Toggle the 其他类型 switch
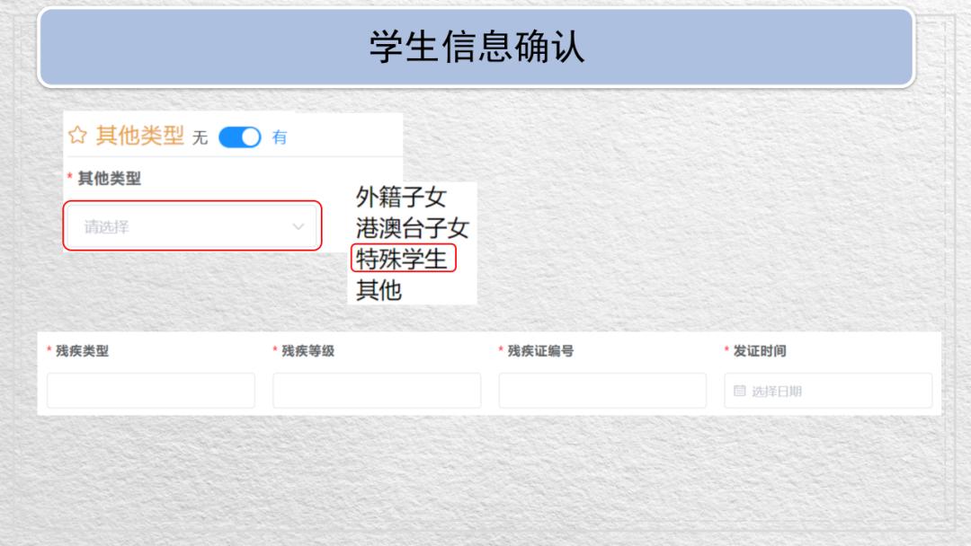 tap(240, 137)
